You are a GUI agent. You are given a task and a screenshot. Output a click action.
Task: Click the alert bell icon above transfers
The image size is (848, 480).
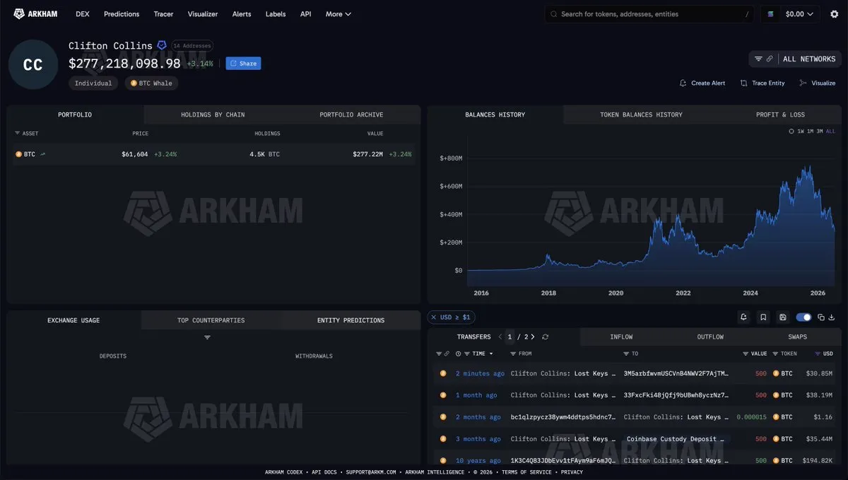(743, 317)
